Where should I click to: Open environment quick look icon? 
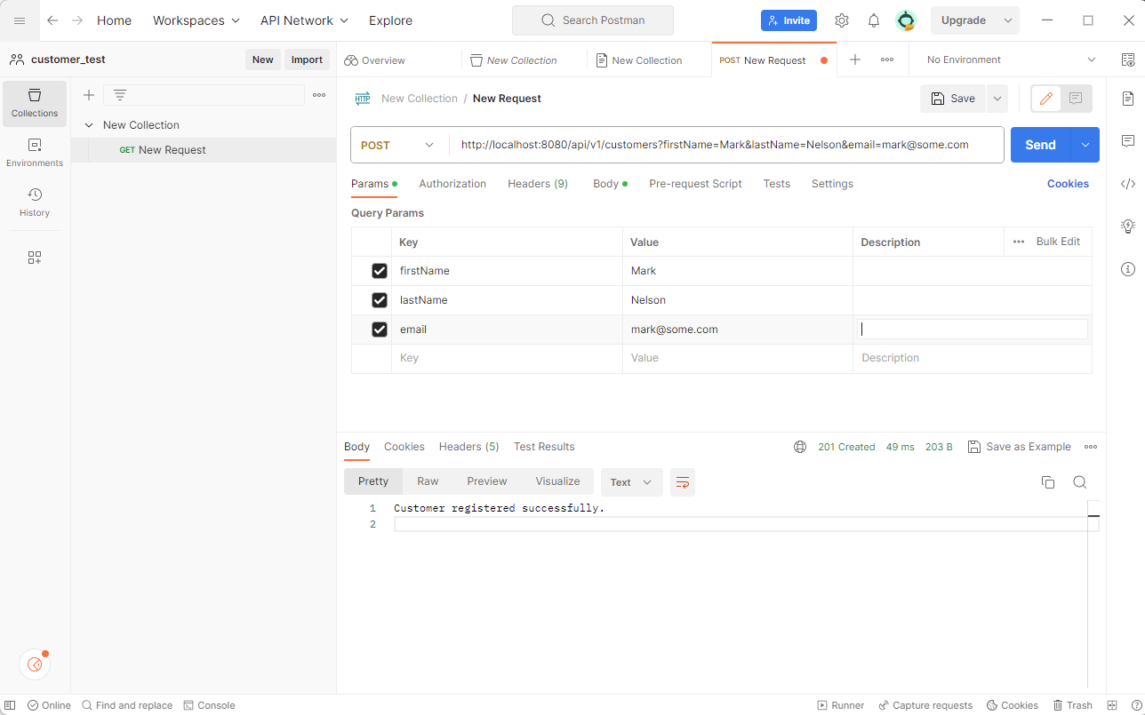pos(1128,60)
